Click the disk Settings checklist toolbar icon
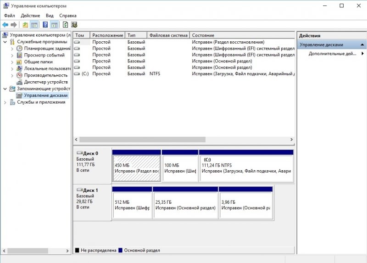The width and height of the screenshot is (367, 263). [x=74, y=25]
